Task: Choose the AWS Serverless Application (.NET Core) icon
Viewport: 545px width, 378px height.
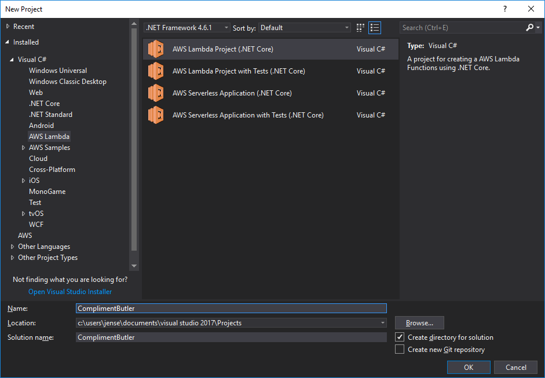Action: 156,93
